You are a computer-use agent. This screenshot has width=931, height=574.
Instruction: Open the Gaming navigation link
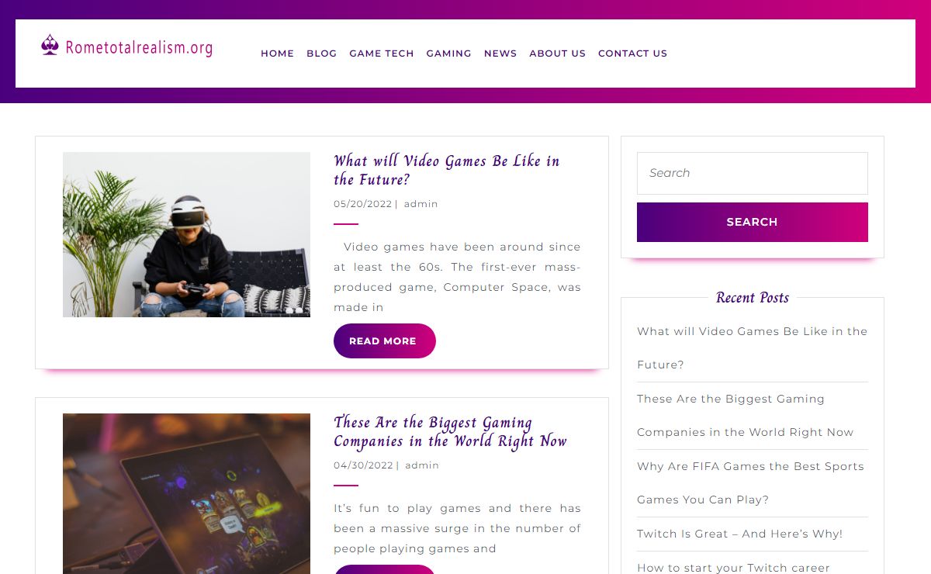(x=448, y=54)
